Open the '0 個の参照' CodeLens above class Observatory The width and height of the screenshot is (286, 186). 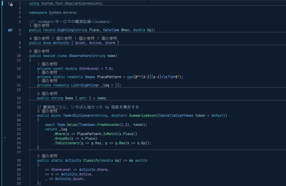[39, 51]
